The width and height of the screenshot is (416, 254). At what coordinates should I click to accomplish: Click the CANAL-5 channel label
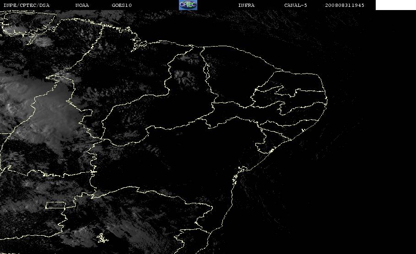(296, 5)
